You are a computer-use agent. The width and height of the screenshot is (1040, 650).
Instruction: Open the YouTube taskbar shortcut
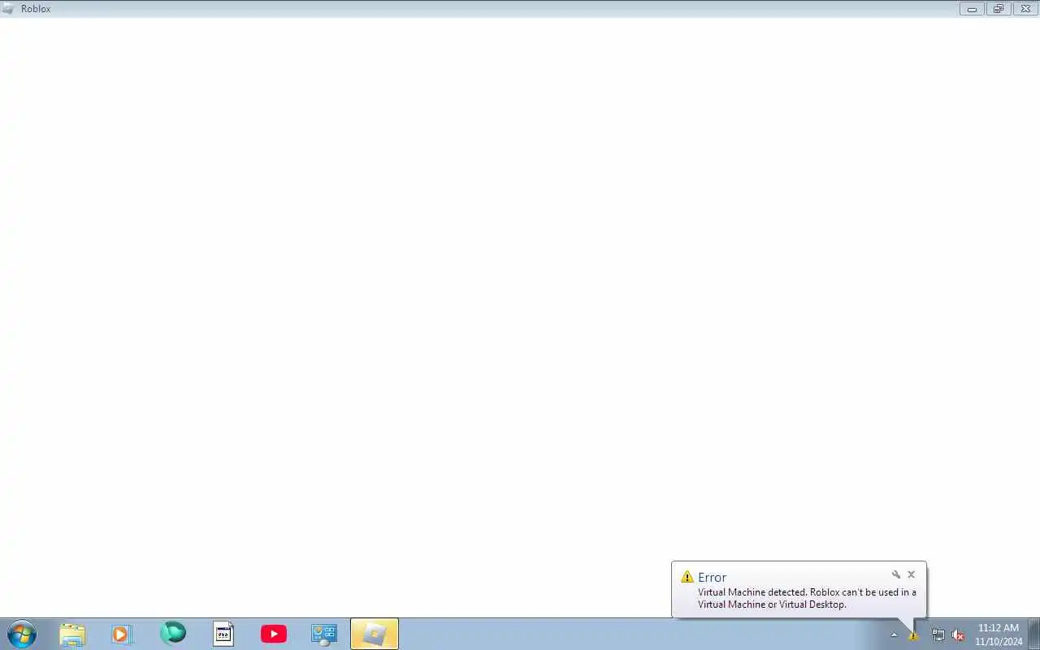(x=274, y=634)
